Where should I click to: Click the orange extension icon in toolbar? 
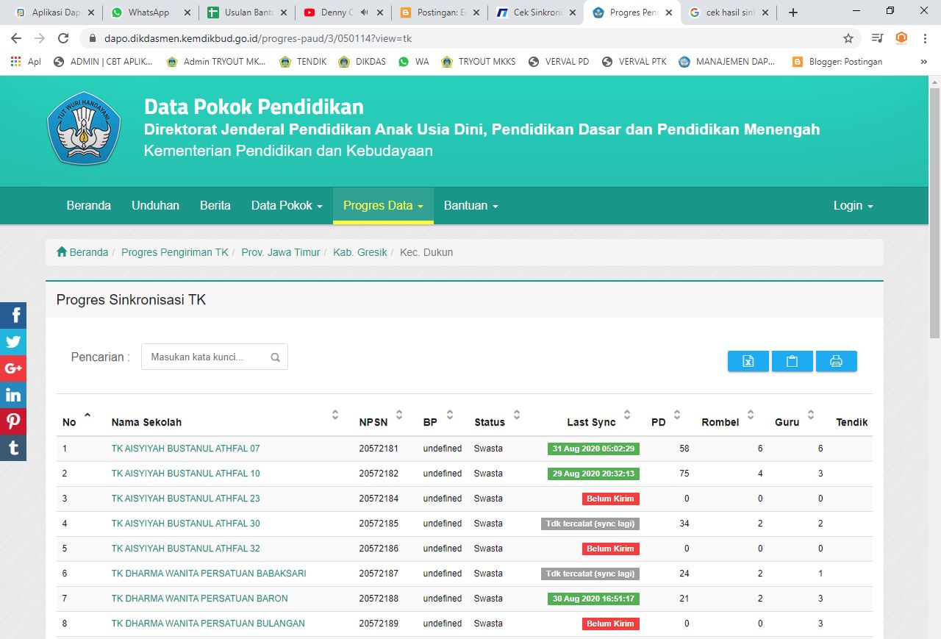901,38
